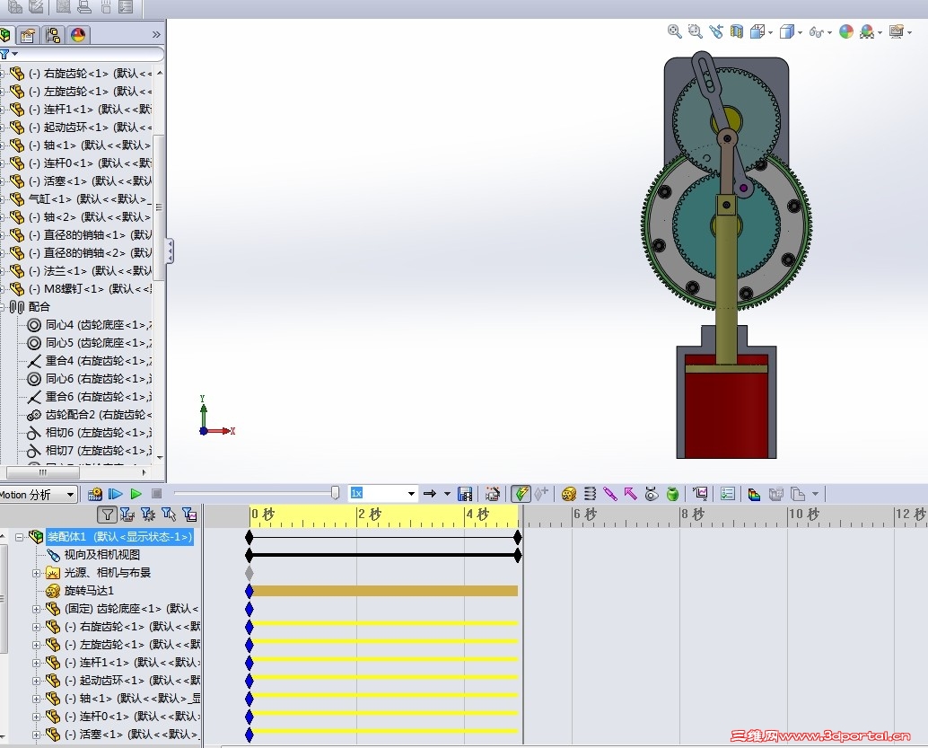This screenshot has width=928, height=748.
Task: Expand 光源、相机与布景 node
Action: [x=36, y=573]
